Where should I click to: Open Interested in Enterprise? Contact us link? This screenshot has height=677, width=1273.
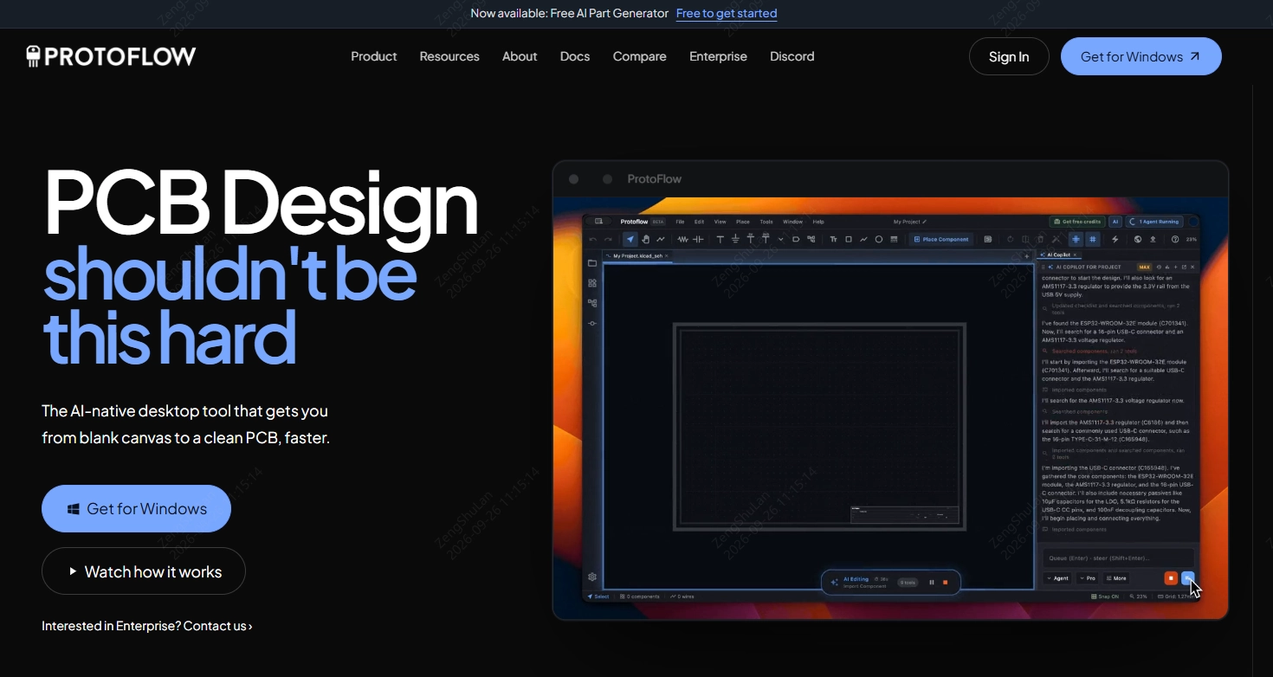(x=147, y=626)
